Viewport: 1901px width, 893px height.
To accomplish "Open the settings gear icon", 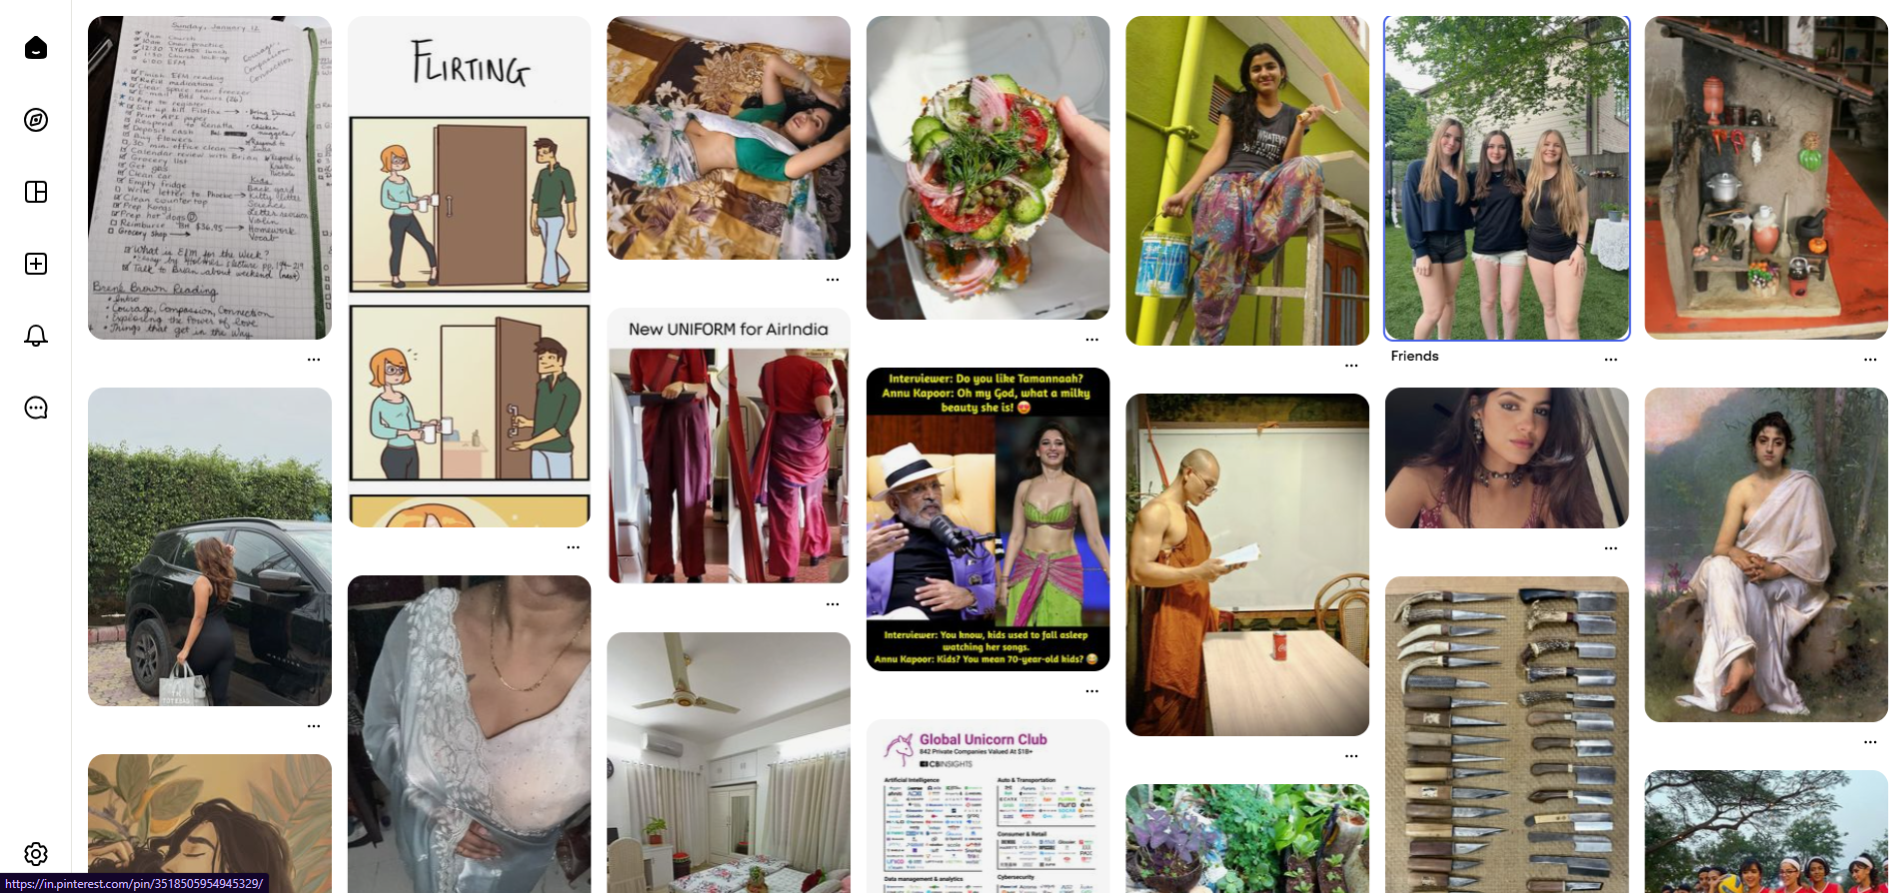I will click(x=36, y=854).
